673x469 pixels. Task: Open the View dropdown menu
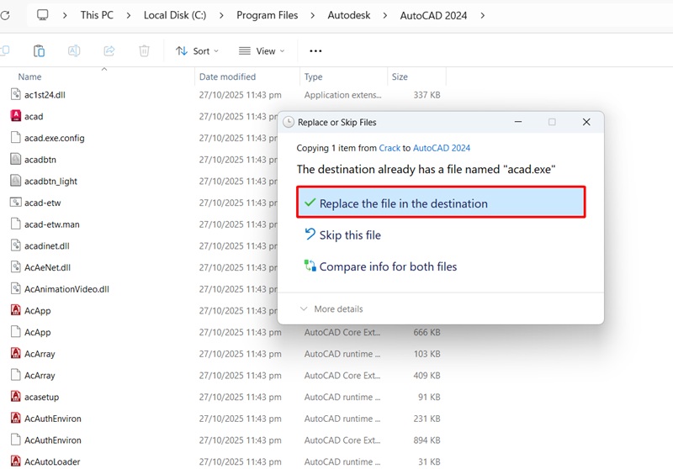click(x=262, y=51)
